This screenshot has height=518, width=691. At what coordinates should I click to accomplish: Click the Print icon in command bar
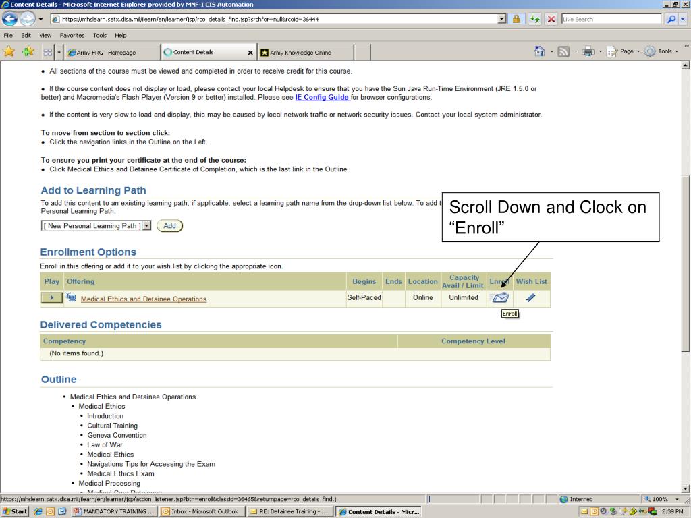click(x=588, y=51)
